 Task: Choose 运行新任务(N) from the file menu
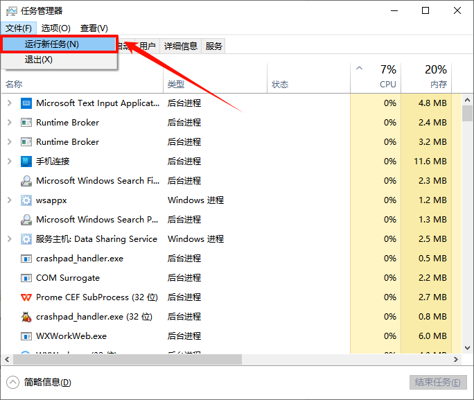60,44
